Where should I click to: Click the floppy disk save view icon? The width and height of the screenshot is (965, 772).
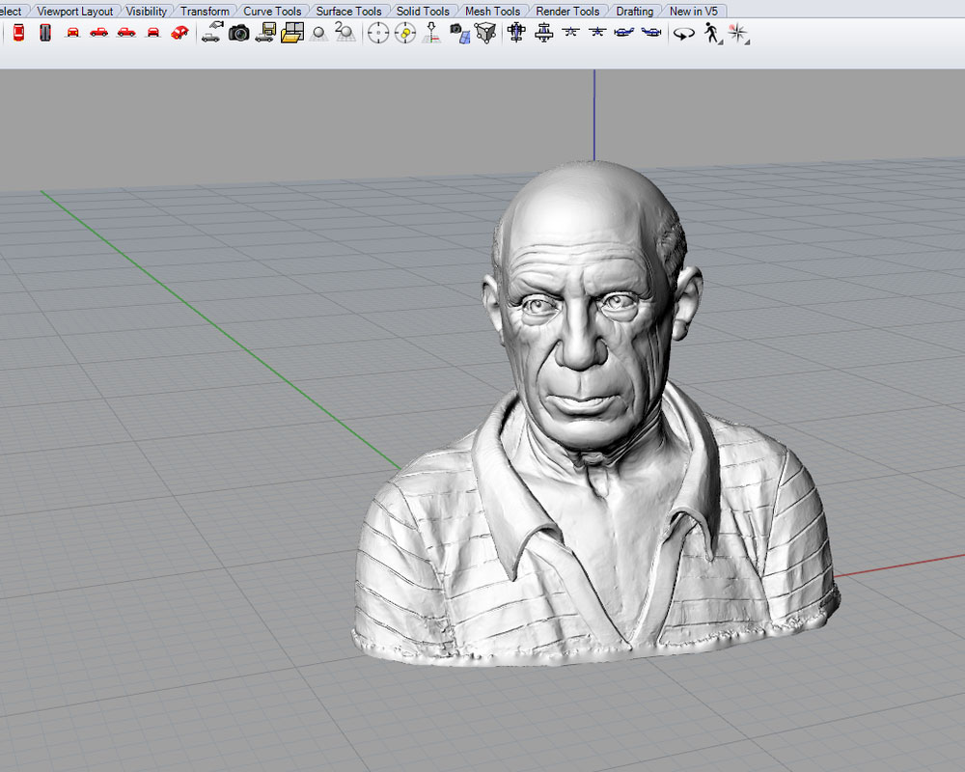265,33
